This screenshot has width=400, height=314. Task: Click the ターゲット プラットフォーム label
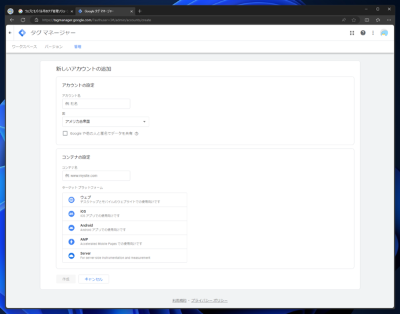click(83, 187)
